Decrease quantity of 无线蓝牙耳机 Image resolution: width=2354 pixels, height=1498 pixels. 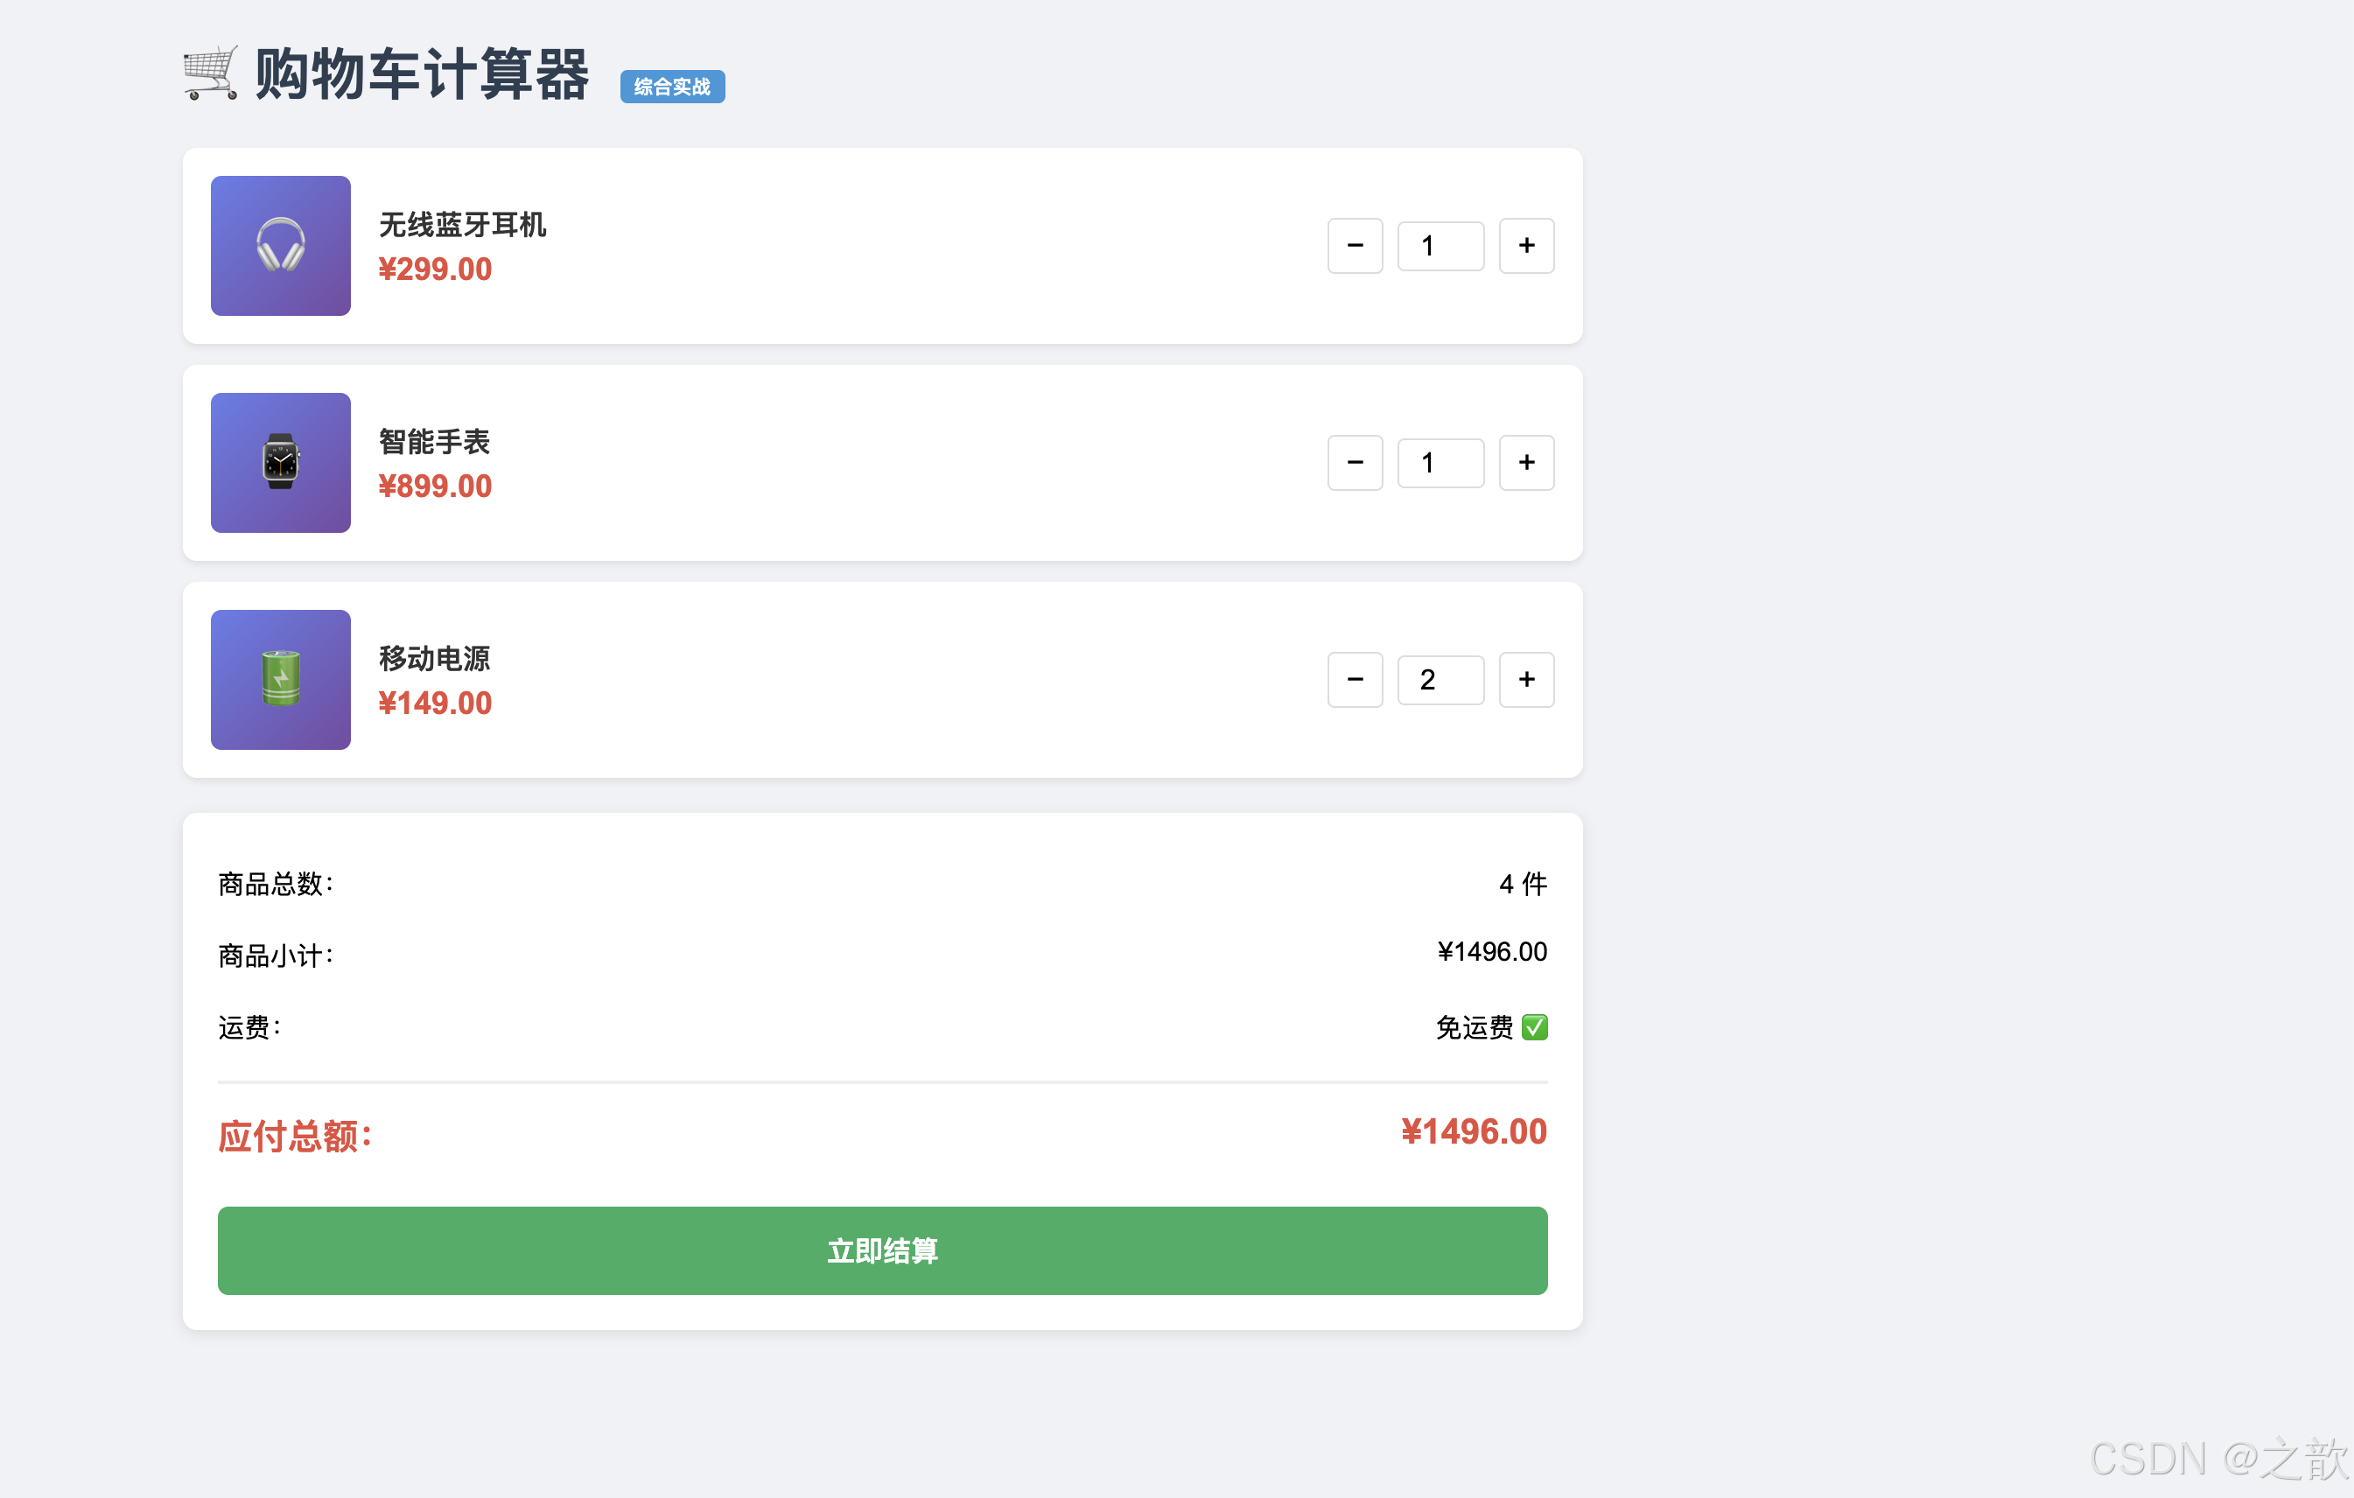pos(1355,245)
